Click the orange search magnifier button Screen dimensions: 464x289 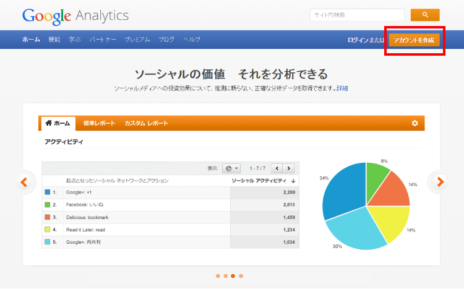pos(425,15)
